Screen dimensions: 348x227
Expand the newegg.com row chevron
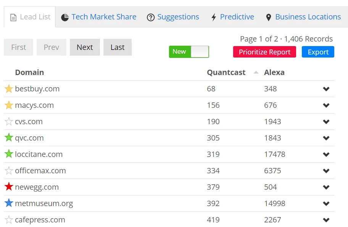(x=326, y=187)
